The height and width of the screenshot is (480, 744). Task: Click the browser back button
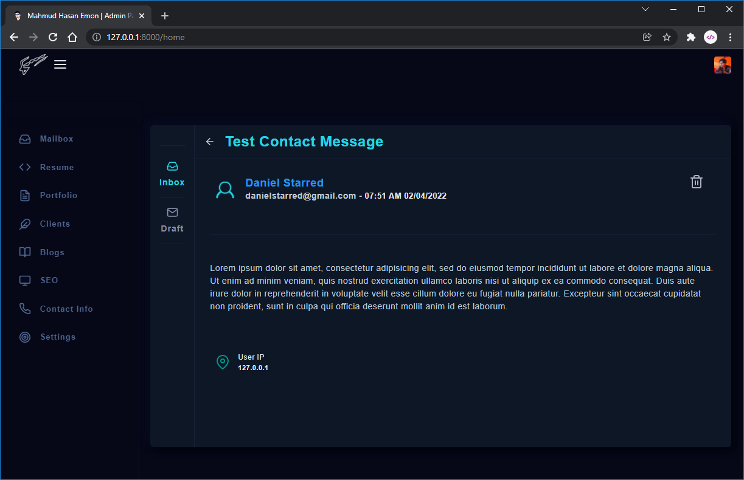click(14, 37)
